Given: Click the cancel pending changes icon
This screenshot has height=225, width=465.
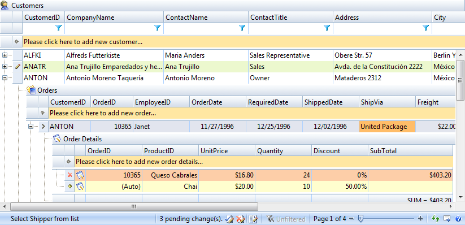Looking at the screenshot, I should pyautogui.click(x=241, y=219).
